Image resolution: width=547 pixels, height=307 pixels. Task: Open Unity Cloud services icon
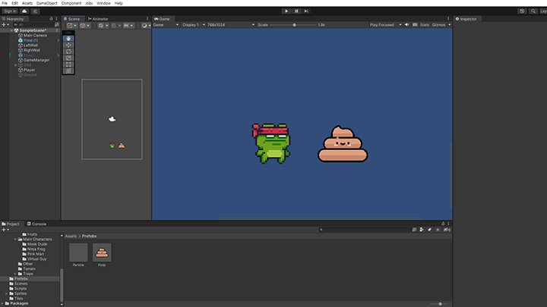point(24,11)
